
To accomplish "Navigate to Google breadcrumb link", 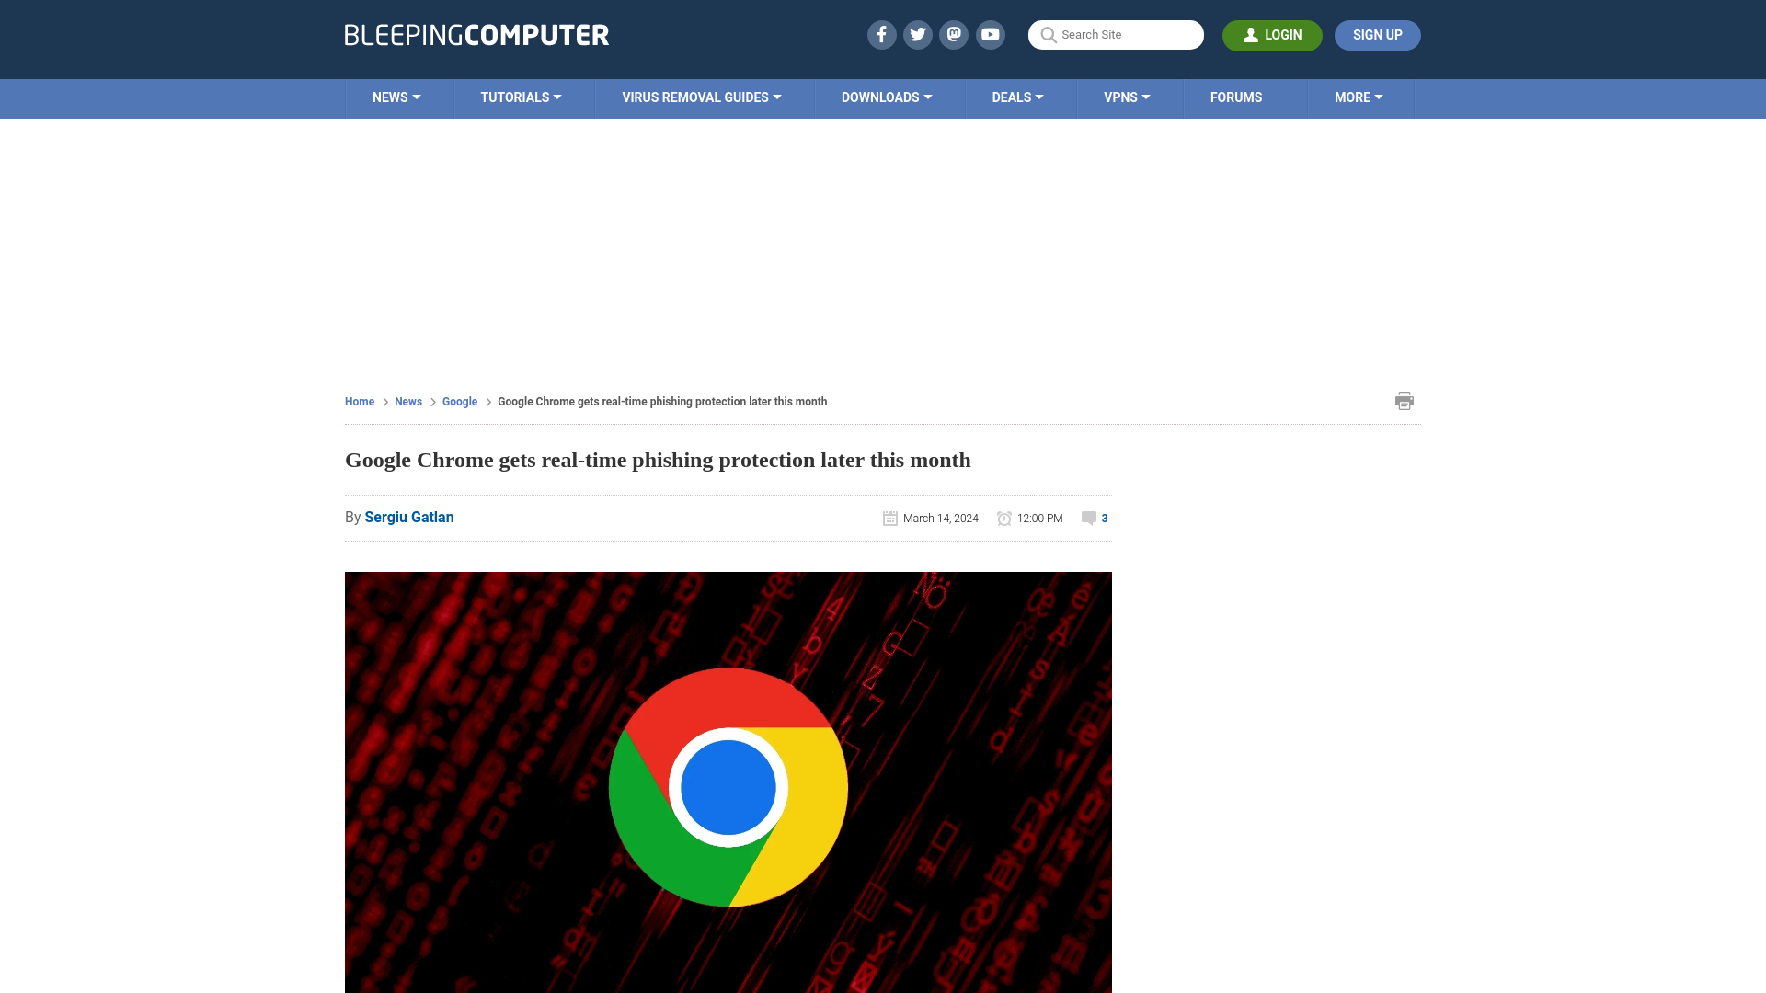I will 460,401.
